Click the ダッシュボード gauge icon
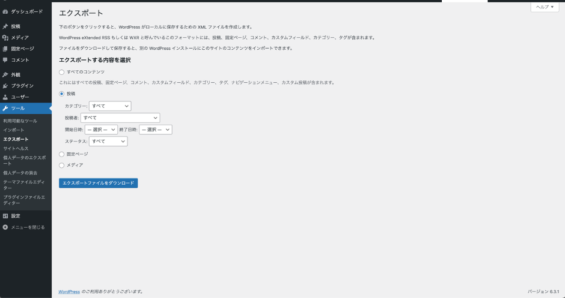This screenshot has height=298, width=565. (x=5, y=12)
